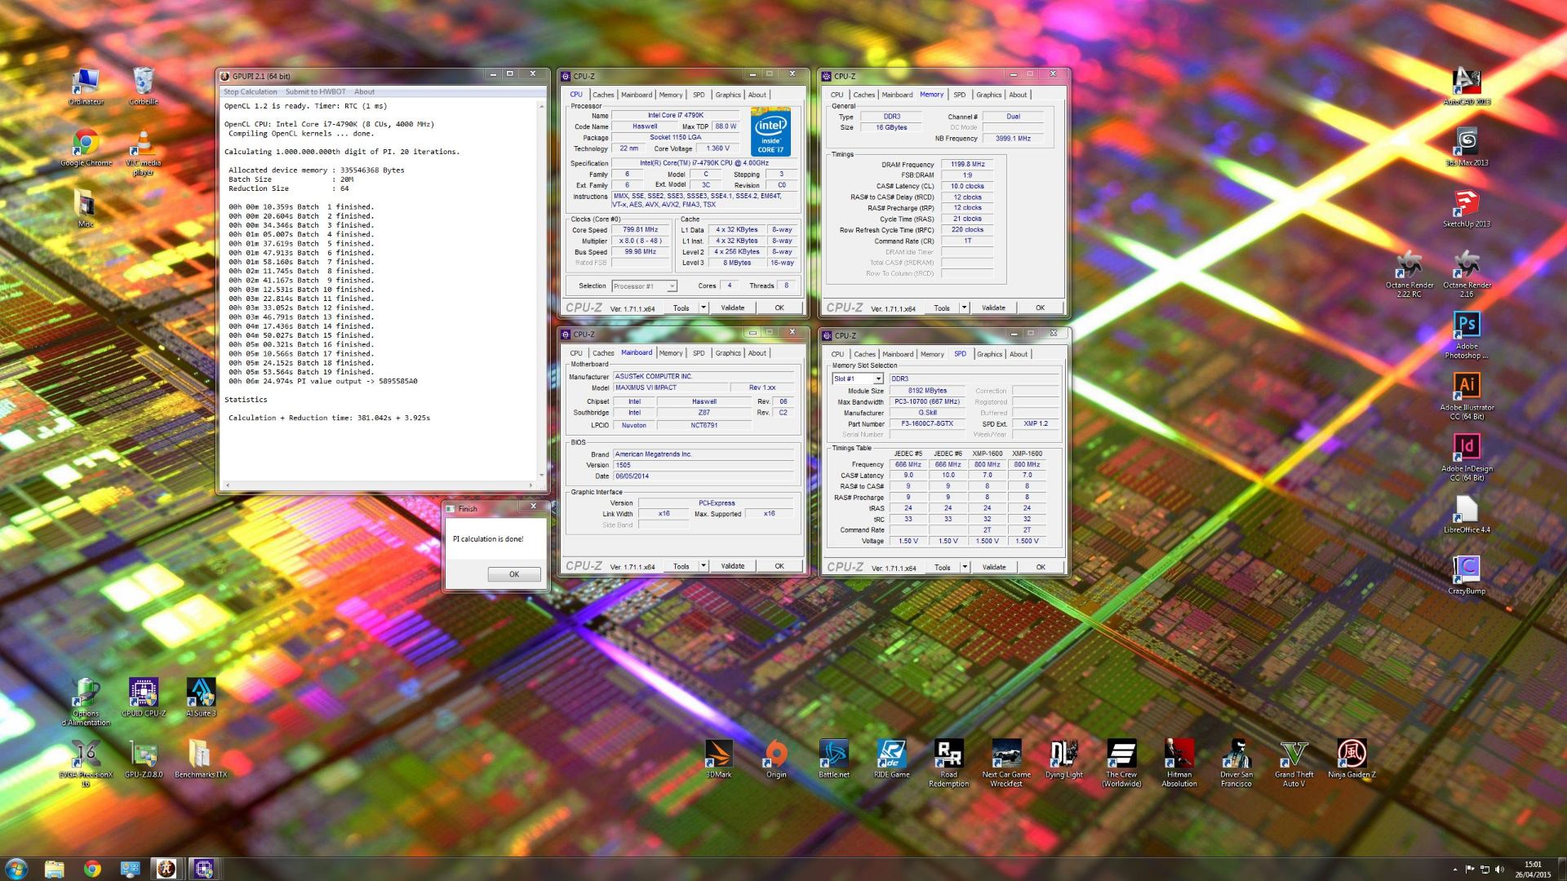Open Tools dropdown arrow in CPU tab window
Viewport: 1567px width, 881px height.
704,308
